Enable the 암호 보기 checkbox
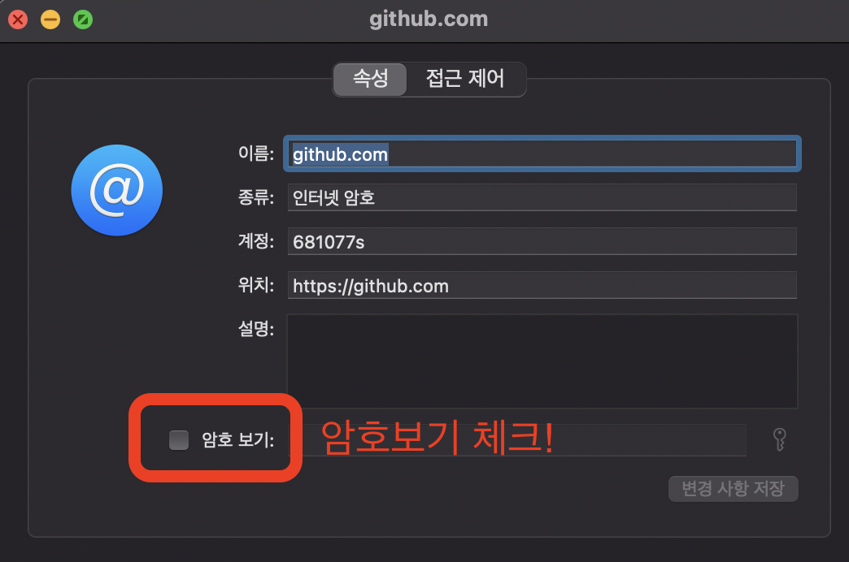This screenshot has height=562, width=849. tap(179, 439)
